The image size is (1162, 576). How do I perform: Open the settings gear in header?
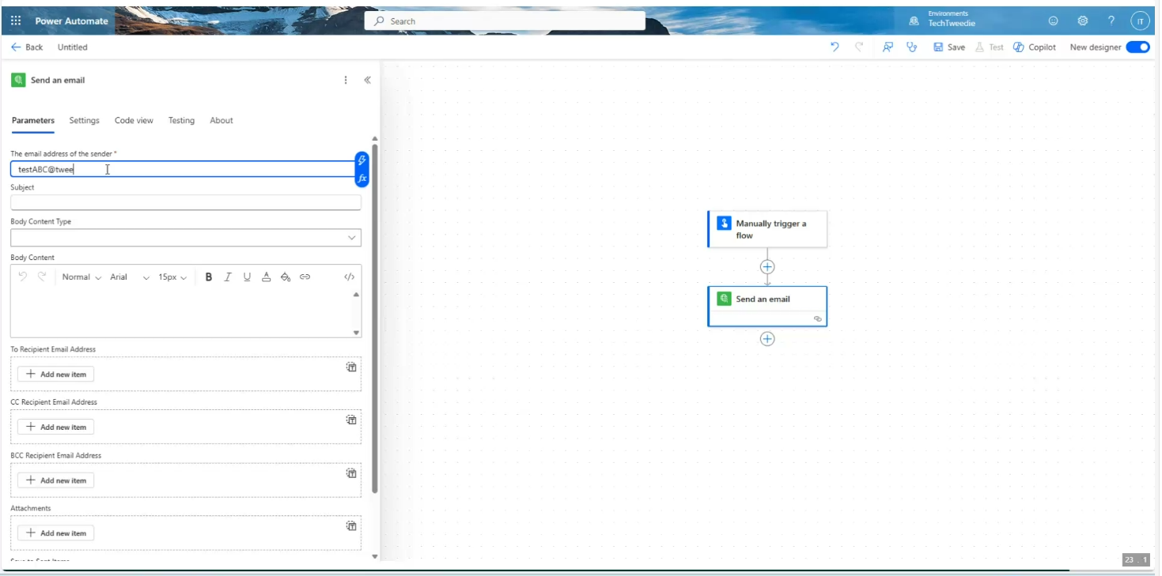(1083, 21)
